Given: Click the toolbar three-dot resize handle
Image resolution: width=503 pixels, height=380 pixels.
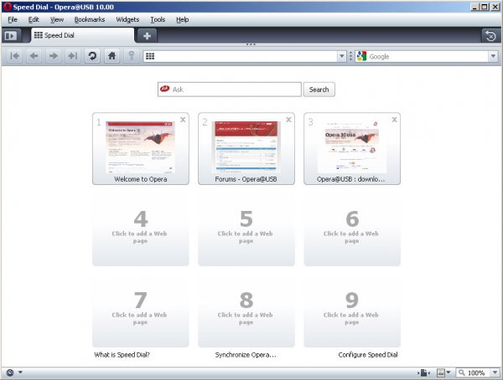Looking at the screenshot, I should pos(251,44).
